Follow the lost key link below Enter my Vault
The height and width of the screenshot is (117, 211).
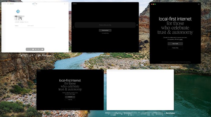(105, 33)
